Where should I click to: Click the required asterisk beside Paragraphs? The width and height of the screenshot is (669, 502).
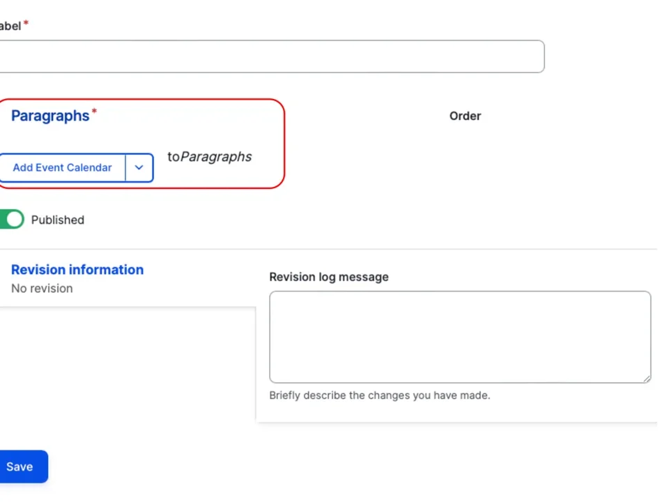[93, 112]
